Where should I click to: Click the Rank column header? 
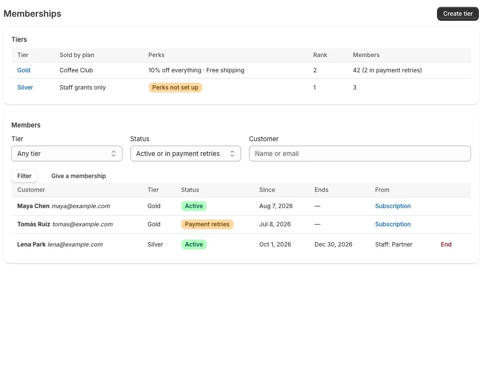[x=320, y=55]
